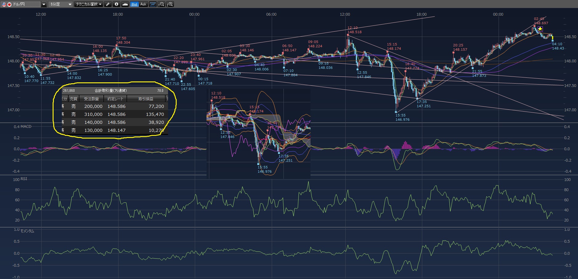Click the yellow star marker on chart
Viewport: 578px width, 279px height.
pos(540,29)
